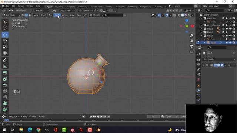The height and width of the screenshot is (133, 237).
Task: Switch to solid viewport shading
Action: click(x=183, y=15)
